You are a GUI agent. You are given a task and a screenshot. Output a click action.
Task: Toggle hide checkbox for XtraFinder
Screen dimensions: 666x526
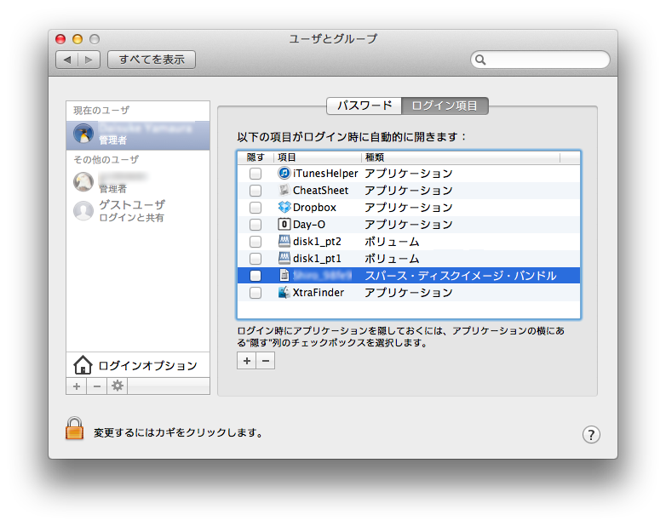pos(255,293)
